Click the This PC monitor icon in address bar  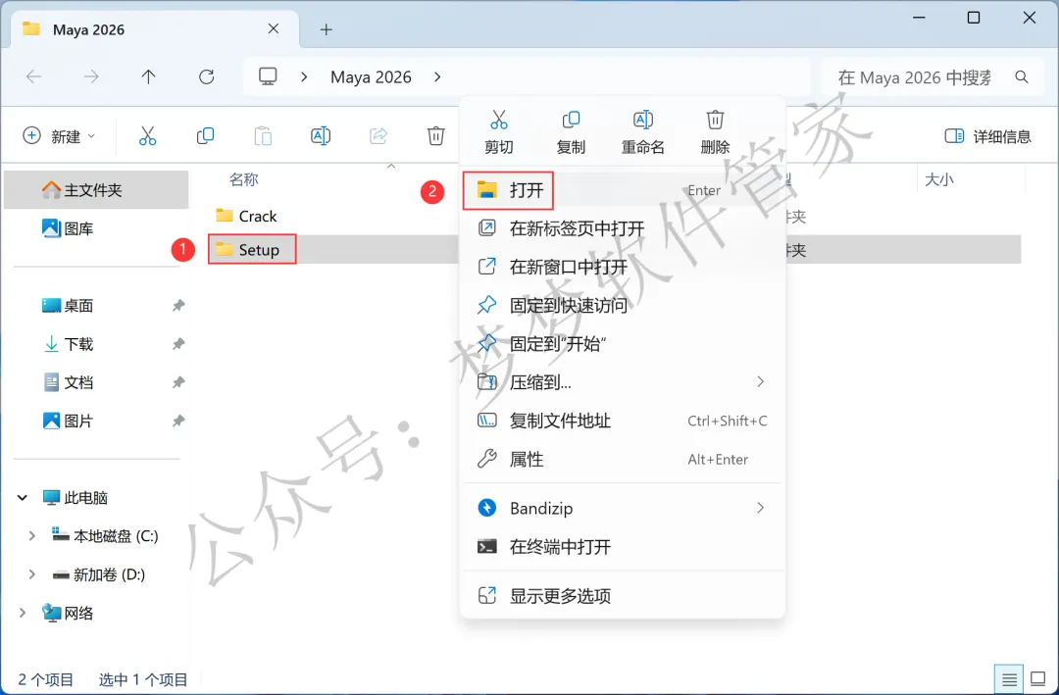[x=268, y=76]
